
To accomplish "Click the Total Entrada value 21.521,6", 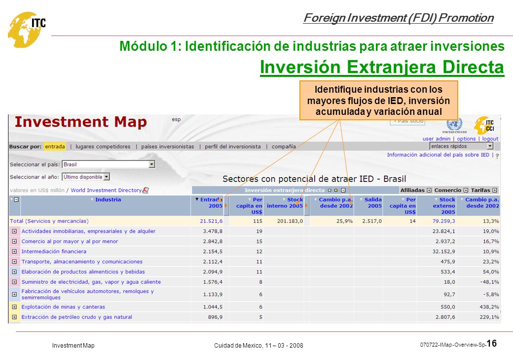I will pyautogui.click(x=211, y=221).
